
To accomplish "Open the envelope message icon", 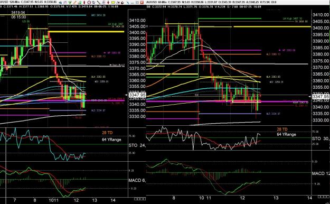I will [x=65, y=3].
